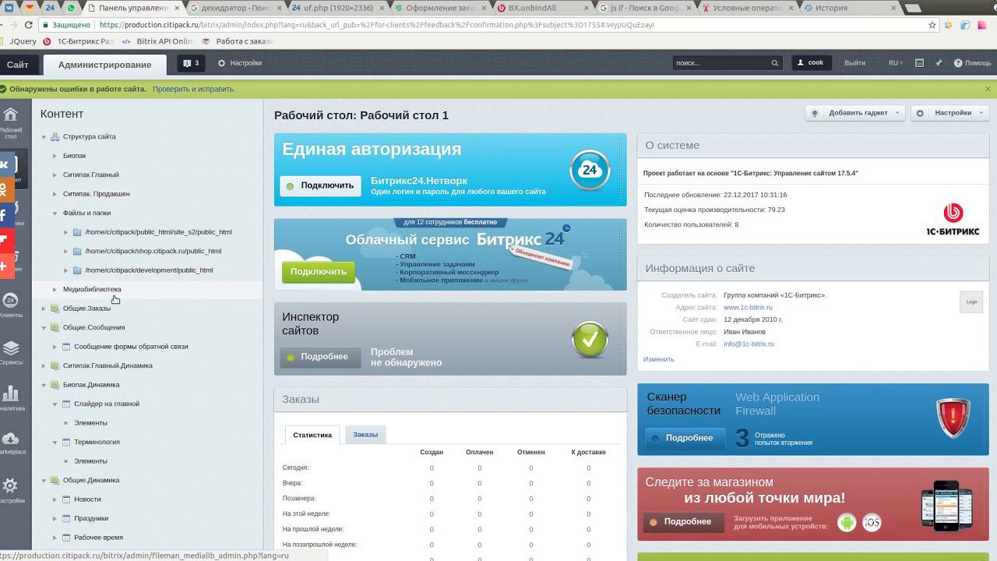Open the Добавить гаджет dropdown

(x=855, y=113)
